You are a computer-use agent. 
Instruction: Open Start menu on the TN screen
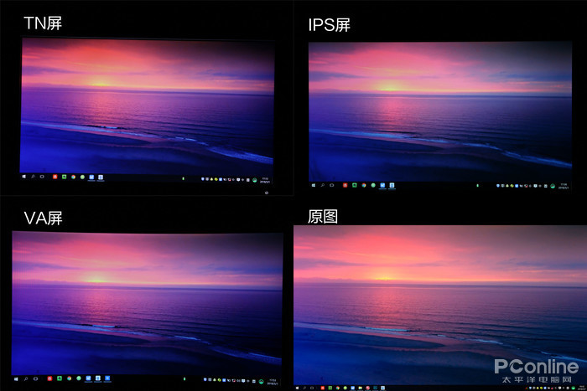tap(24, 177)
